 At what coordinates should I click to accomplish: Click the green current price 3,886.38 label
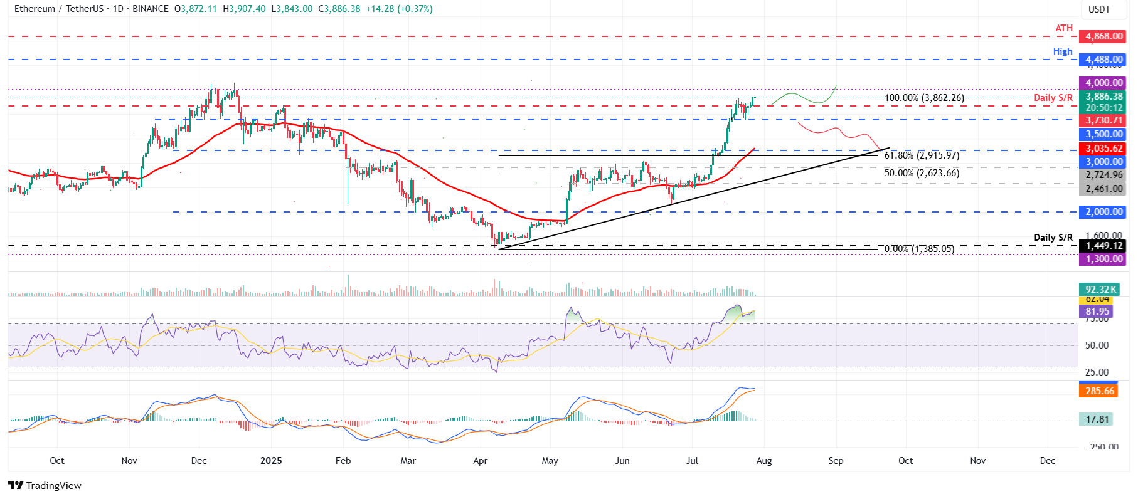click(x=1103, y=97)
